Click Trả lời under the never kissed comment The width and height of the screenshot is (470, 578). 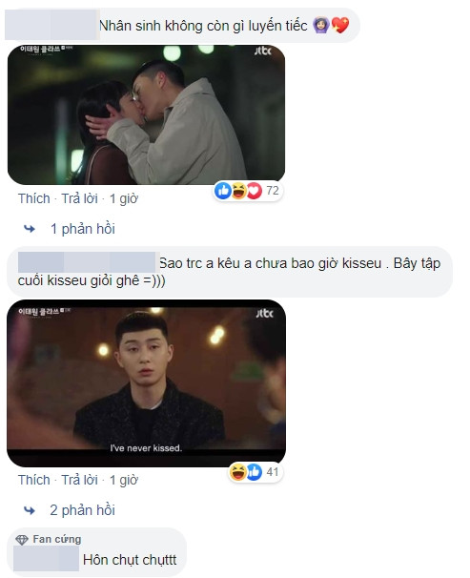[79, 480]
